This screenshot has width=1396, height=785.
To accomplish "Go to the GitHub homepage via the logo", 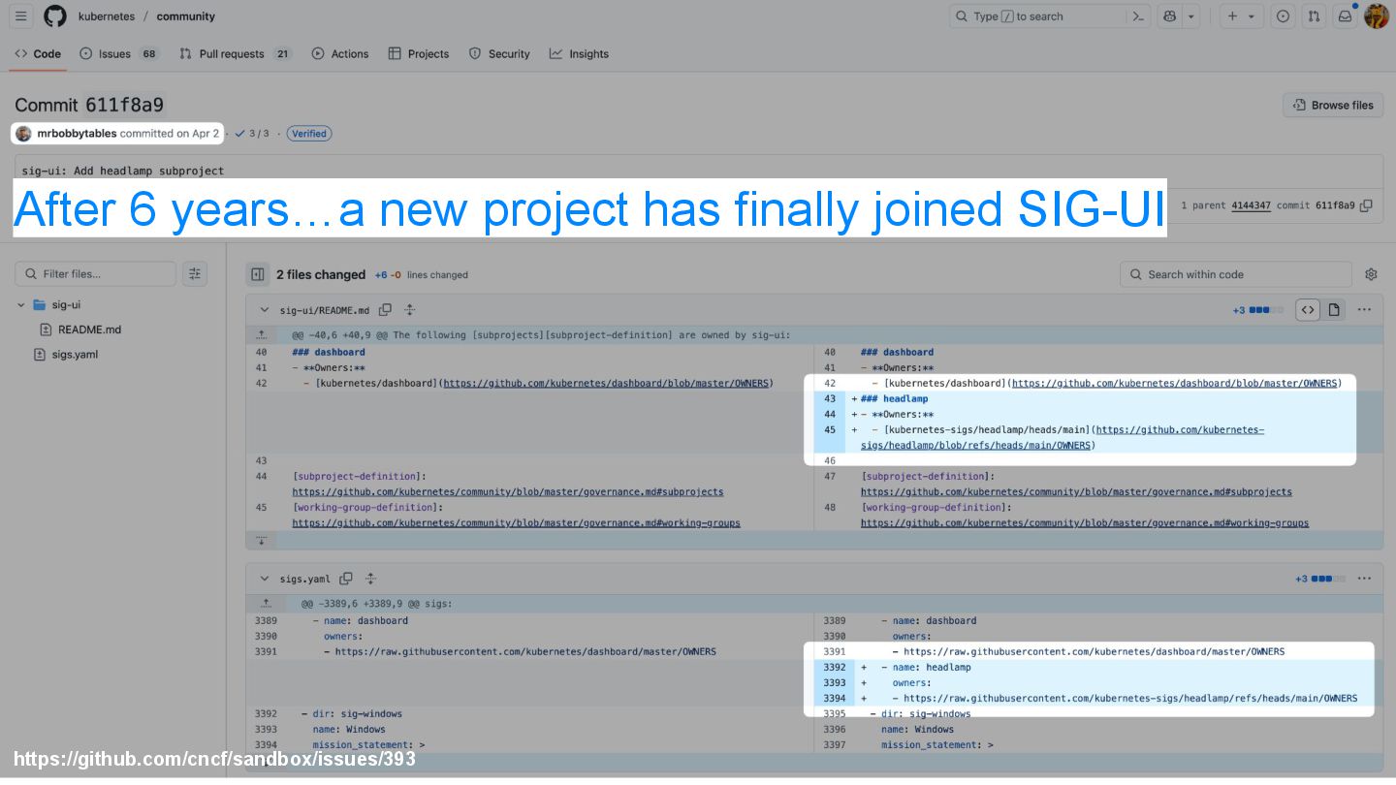I will pos(55,16).
